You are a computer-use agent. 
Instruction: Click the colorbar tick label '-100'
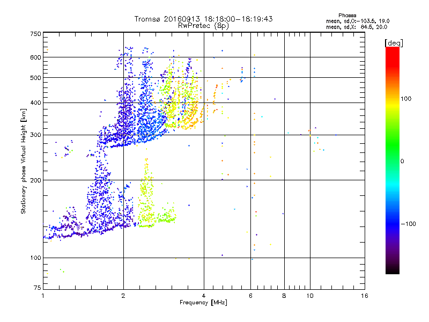(x=408, y=224)
